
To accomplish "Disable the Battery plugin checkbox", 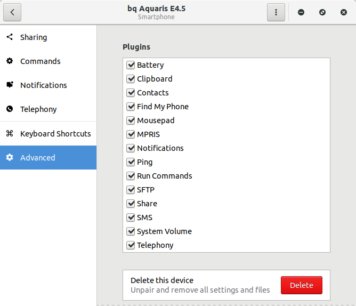I will [131, 65].
